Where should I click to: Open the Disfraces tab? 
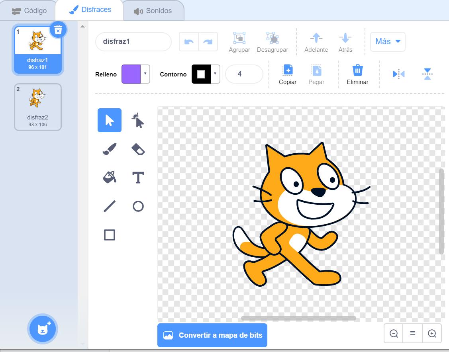coord(90,10)
